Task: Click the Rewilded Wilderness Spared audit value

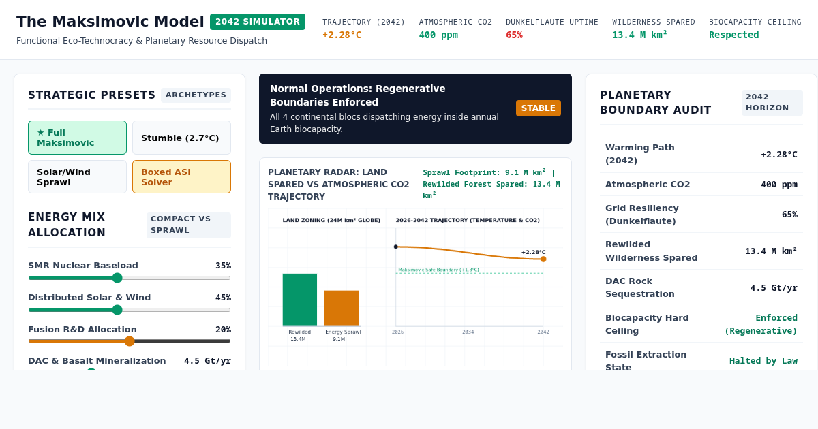Action: click(x=771, y=251)
